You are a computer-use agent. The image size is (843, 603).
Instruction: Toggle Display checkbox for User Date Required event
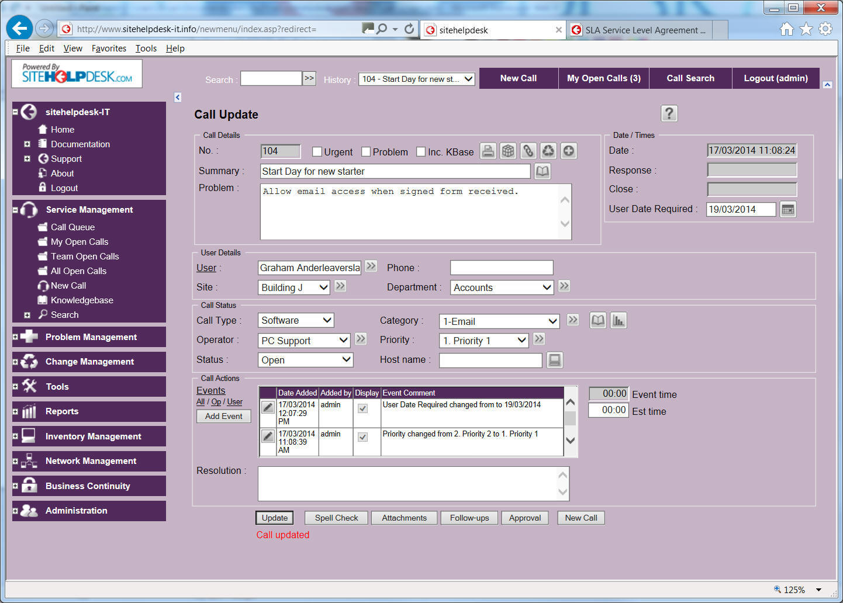tap(363, 408)
